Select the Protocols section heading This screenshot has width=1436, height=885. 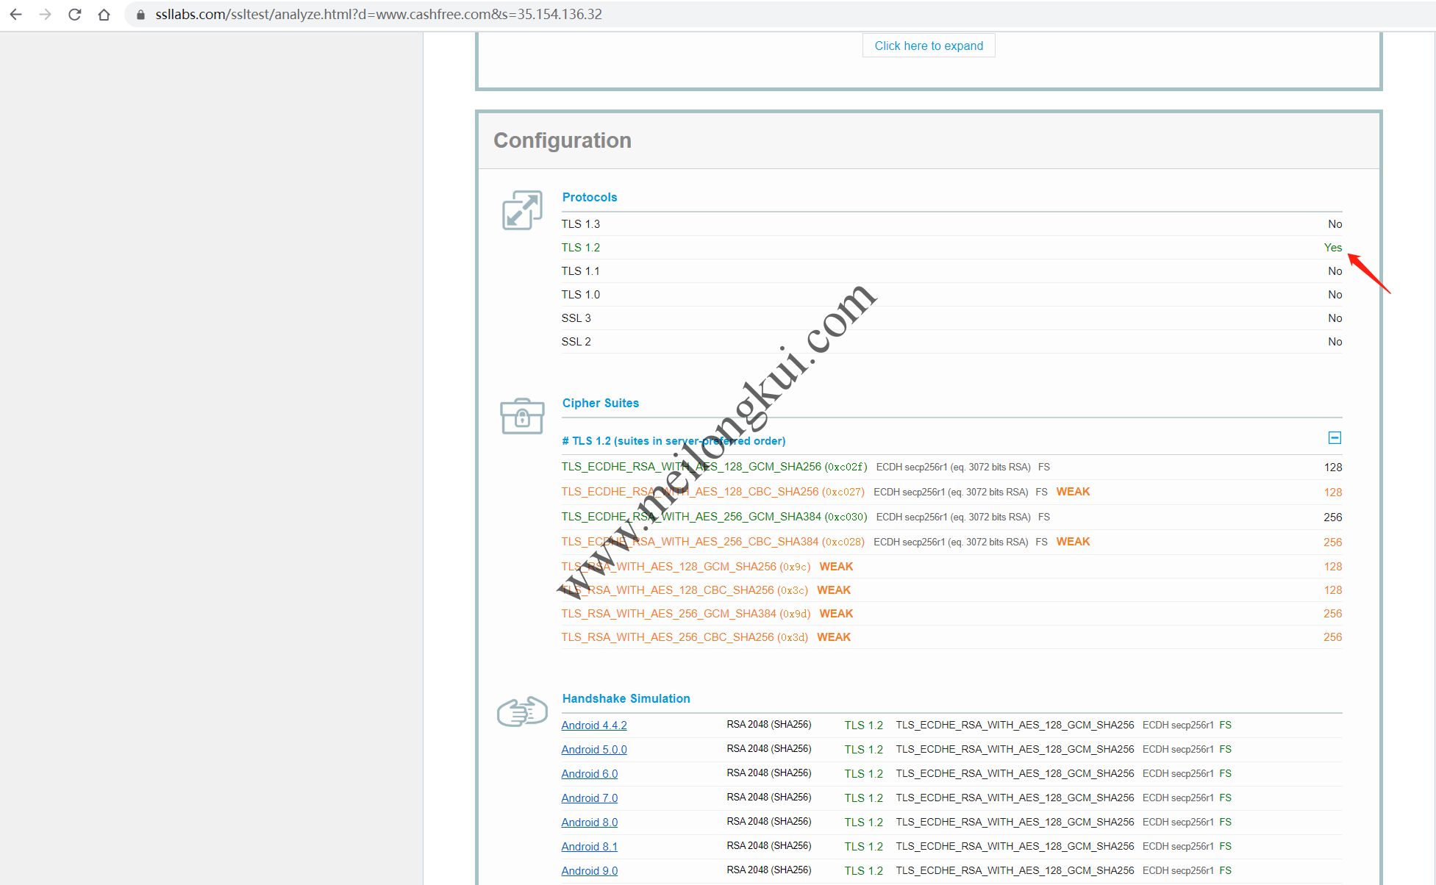tap(590, 197)
